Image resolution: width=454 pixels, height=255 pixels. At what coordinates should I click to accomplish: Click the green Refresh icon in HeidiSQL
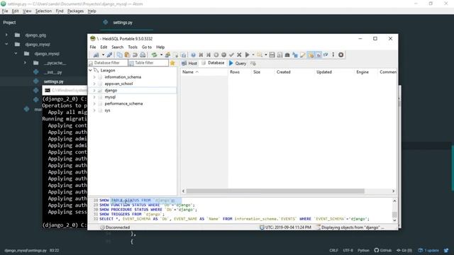pyautogui.click(x=155, y=55)
